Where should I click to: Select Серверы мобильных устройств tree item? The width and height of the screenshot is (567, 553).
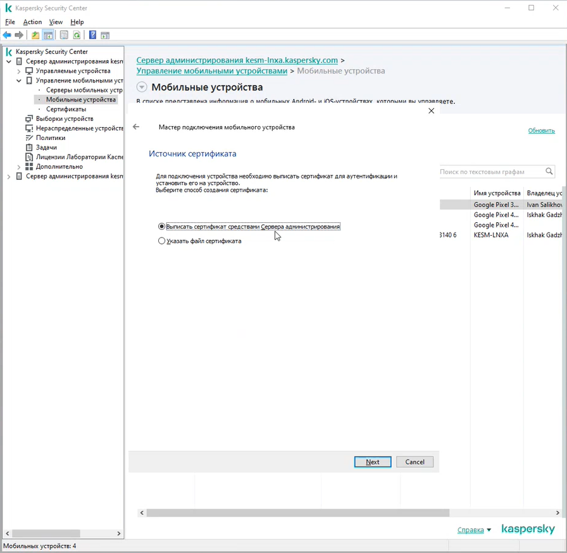coord(84,90)
